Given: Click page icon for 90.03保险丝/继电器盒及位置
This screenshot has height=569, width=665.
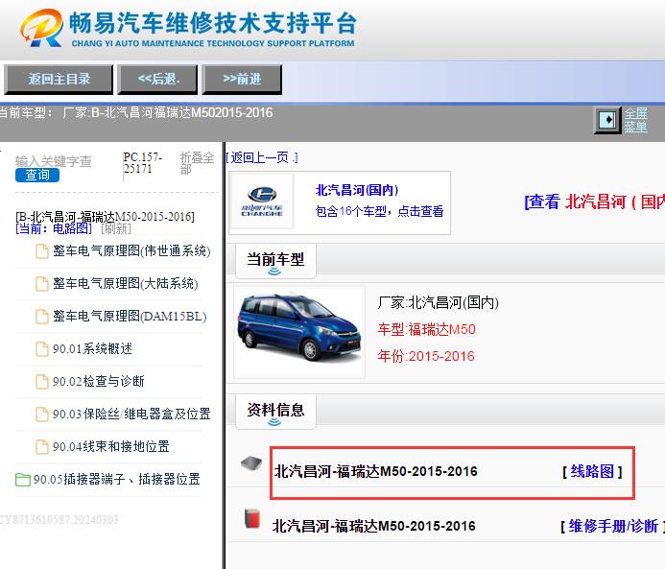Looking at the screenshot, I should pyautogui.click(x=42, y=415).
